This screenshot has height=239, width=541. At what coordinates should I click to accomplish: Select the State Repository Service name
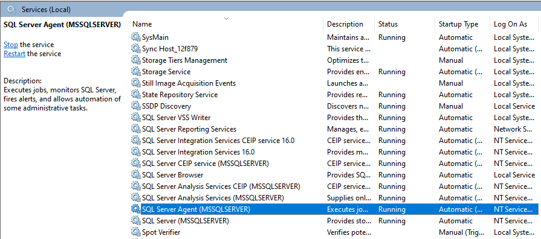(x=180, y=94)
